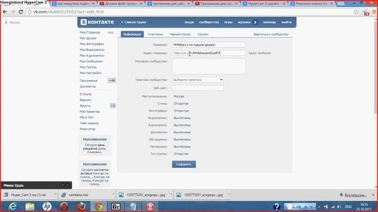Bookmark this page with the star icon
The height and width of the screenshot is (212, 378).
tap(356, 12)
